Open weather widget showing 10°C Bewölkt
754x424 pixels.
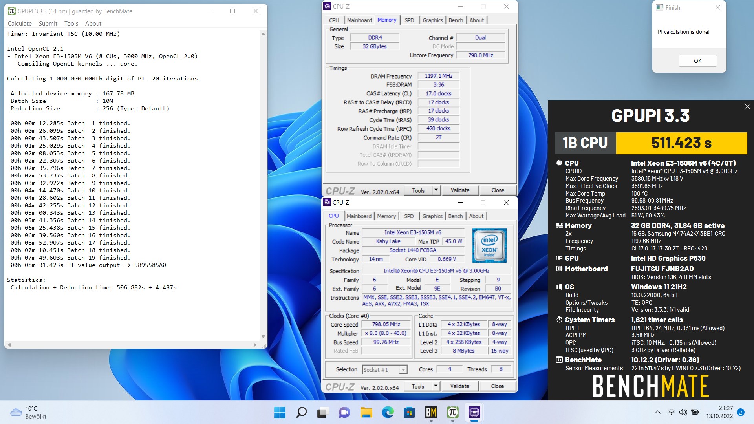click(28, 412)
